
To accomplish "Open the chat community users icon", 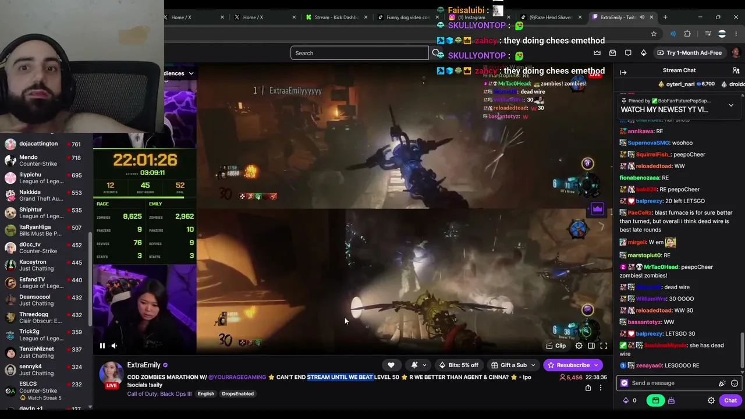I will (x=736, y=70).
